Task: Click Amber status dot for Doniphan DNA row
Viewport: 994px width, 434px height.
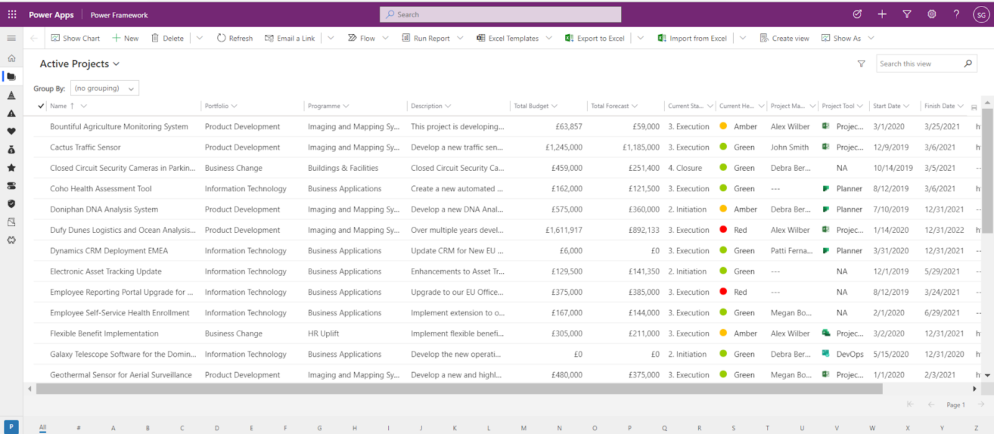Action: click(723, 209)
